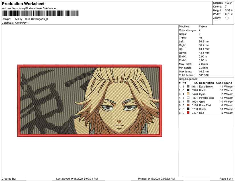Select the Cyan description text

pyautogui.click(x=202, y=94)
